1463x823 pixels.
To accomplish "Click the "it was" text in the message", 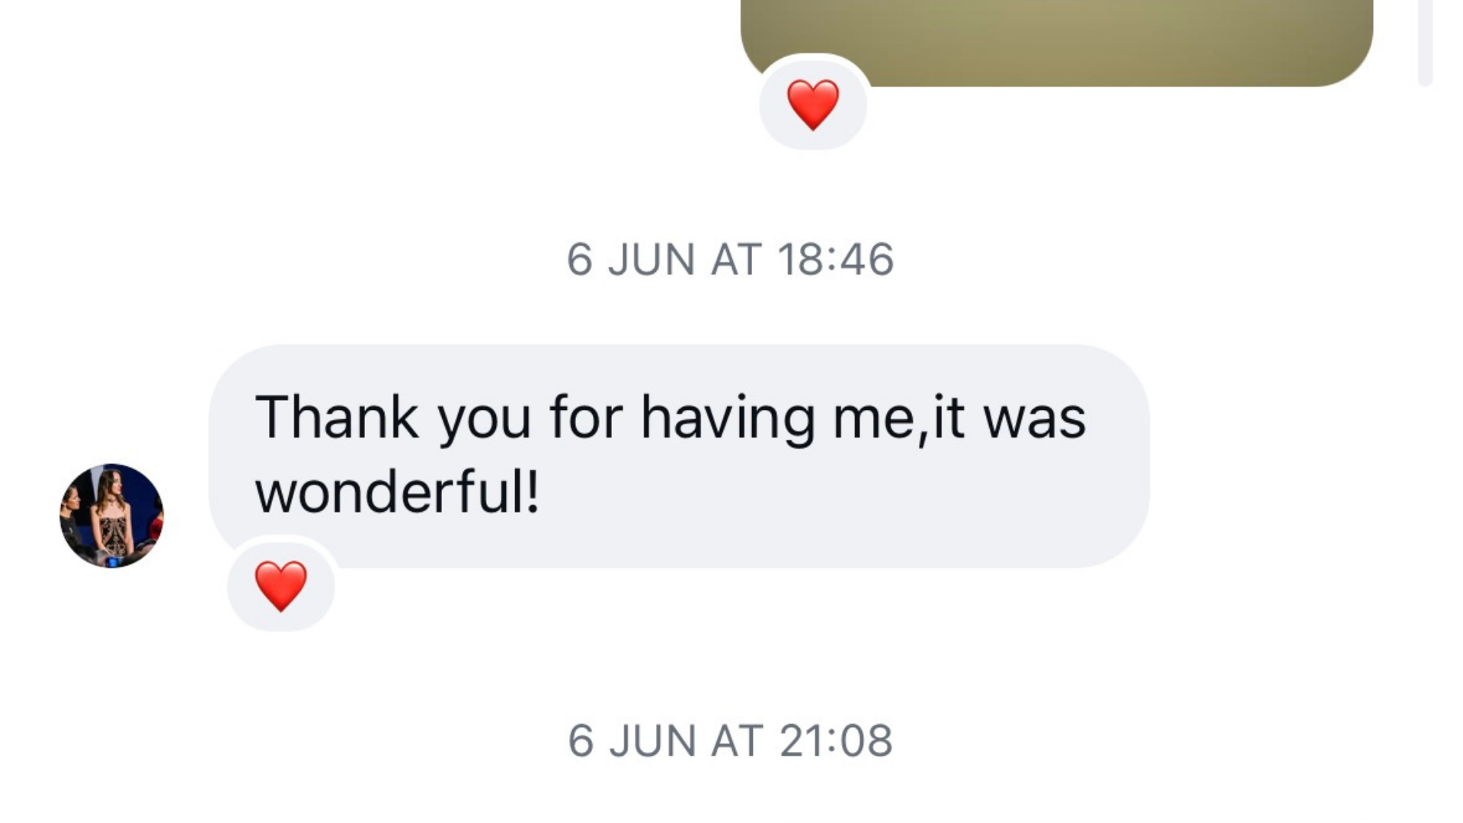I will point(1010,418).
